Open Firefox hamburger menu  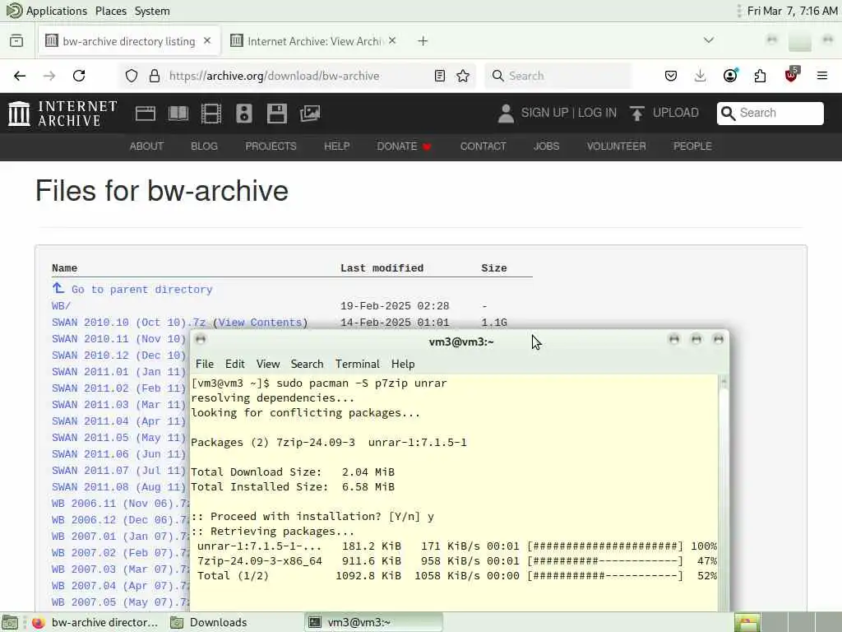(x=822, y=76)
